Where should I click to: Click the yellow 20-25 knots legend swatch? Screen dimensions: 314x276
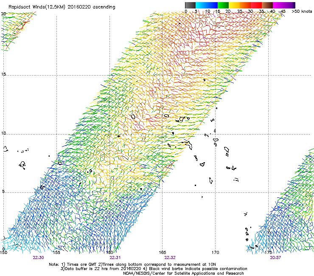(x=234, y=5)
